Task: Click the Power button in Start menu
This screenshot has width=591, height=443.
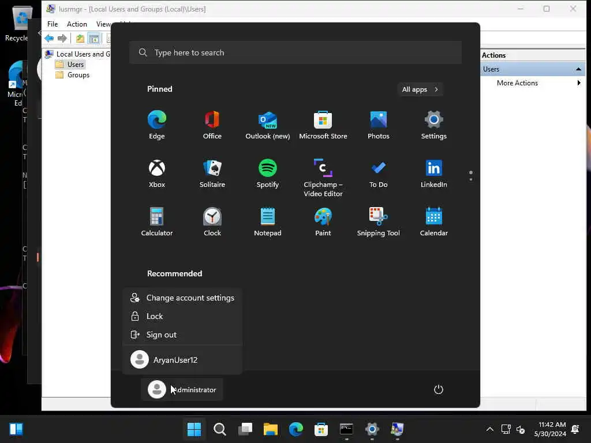Action: point(439,389)
